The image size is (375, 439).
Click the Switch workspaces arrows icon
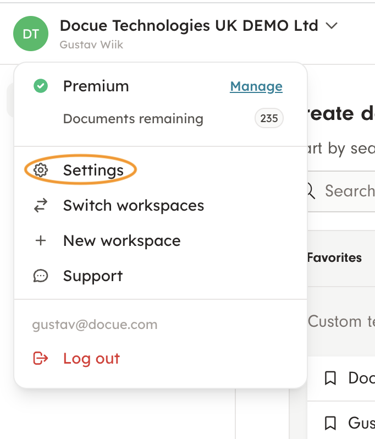[x=41, y=206]
